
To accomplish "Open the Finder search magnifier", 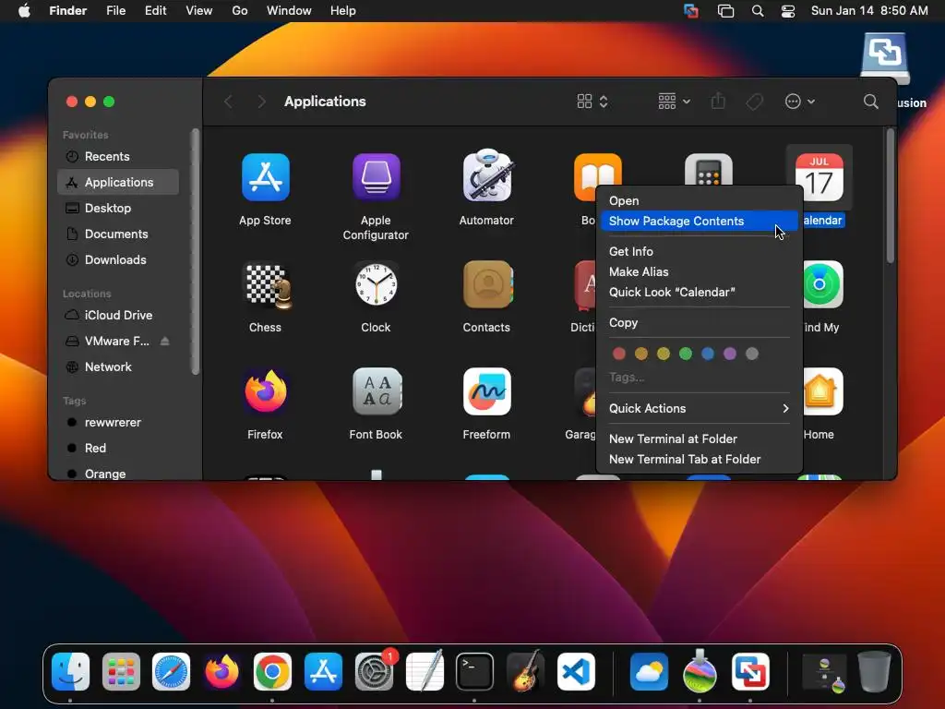I will 871,102.
